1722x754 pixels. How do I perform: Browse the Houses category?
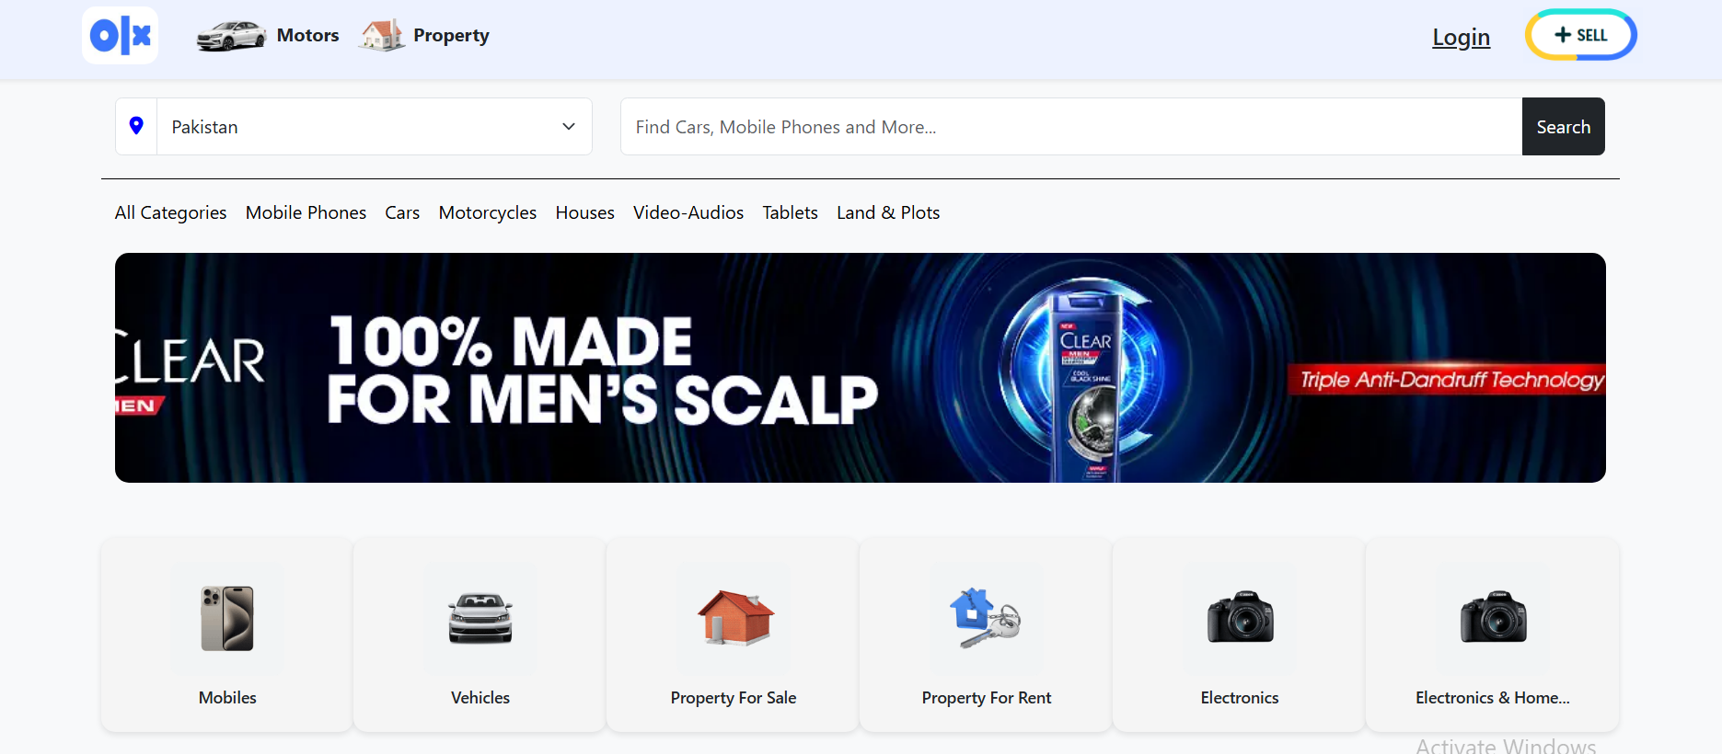coord(584,212)
